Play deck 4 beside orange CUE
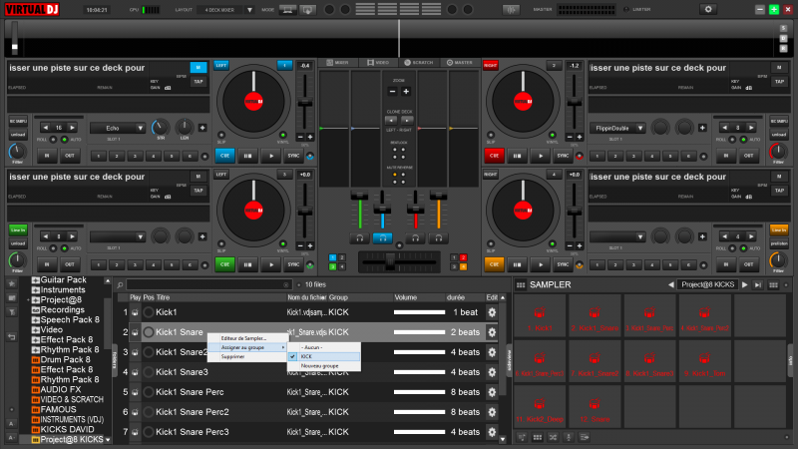Image resolution: width=798 pixels, height=449 pixels. tap(540, 264)
